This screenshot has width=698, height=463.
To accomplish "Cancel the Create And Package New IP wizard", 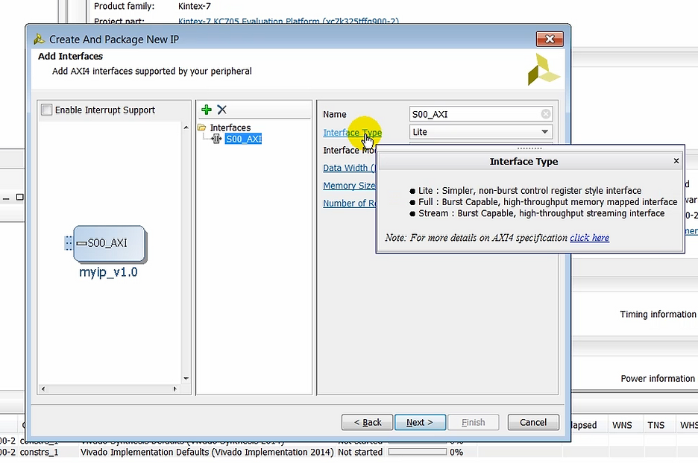I will 533,422.
